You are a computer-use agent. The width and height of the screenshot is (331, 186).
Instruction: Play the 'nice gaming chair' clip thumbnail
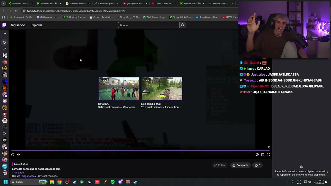tap(162, 89)
